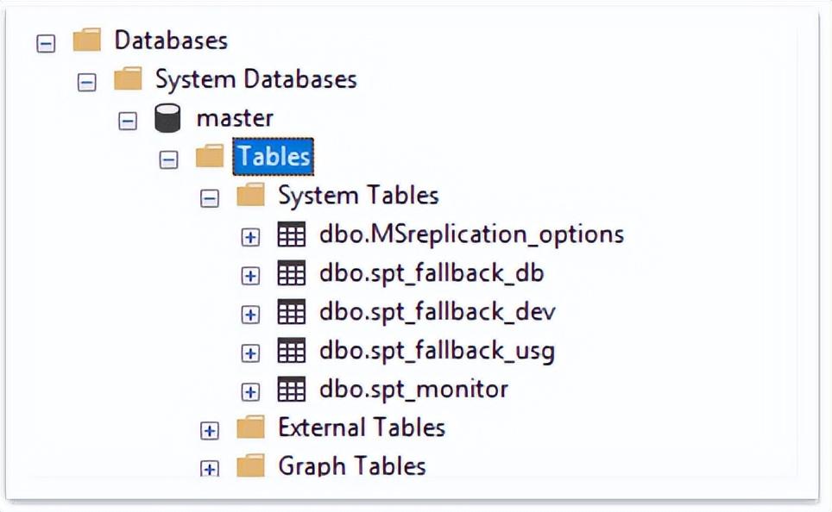Click the dbo.spt_monitor table icon

[x=292, y=390]
